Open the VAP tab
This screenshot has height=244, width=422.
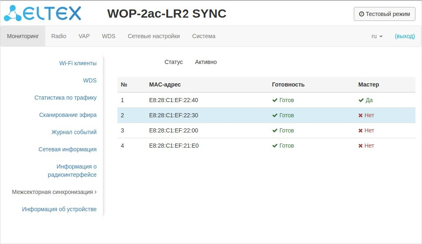pyautogui.click(x=84, y=36)
